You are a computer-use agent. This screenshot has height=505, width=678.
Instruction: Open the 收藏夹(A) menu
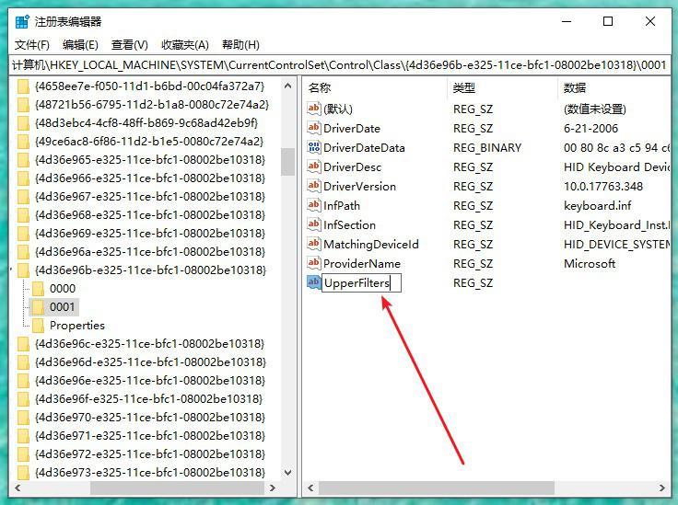pos(184,44)
